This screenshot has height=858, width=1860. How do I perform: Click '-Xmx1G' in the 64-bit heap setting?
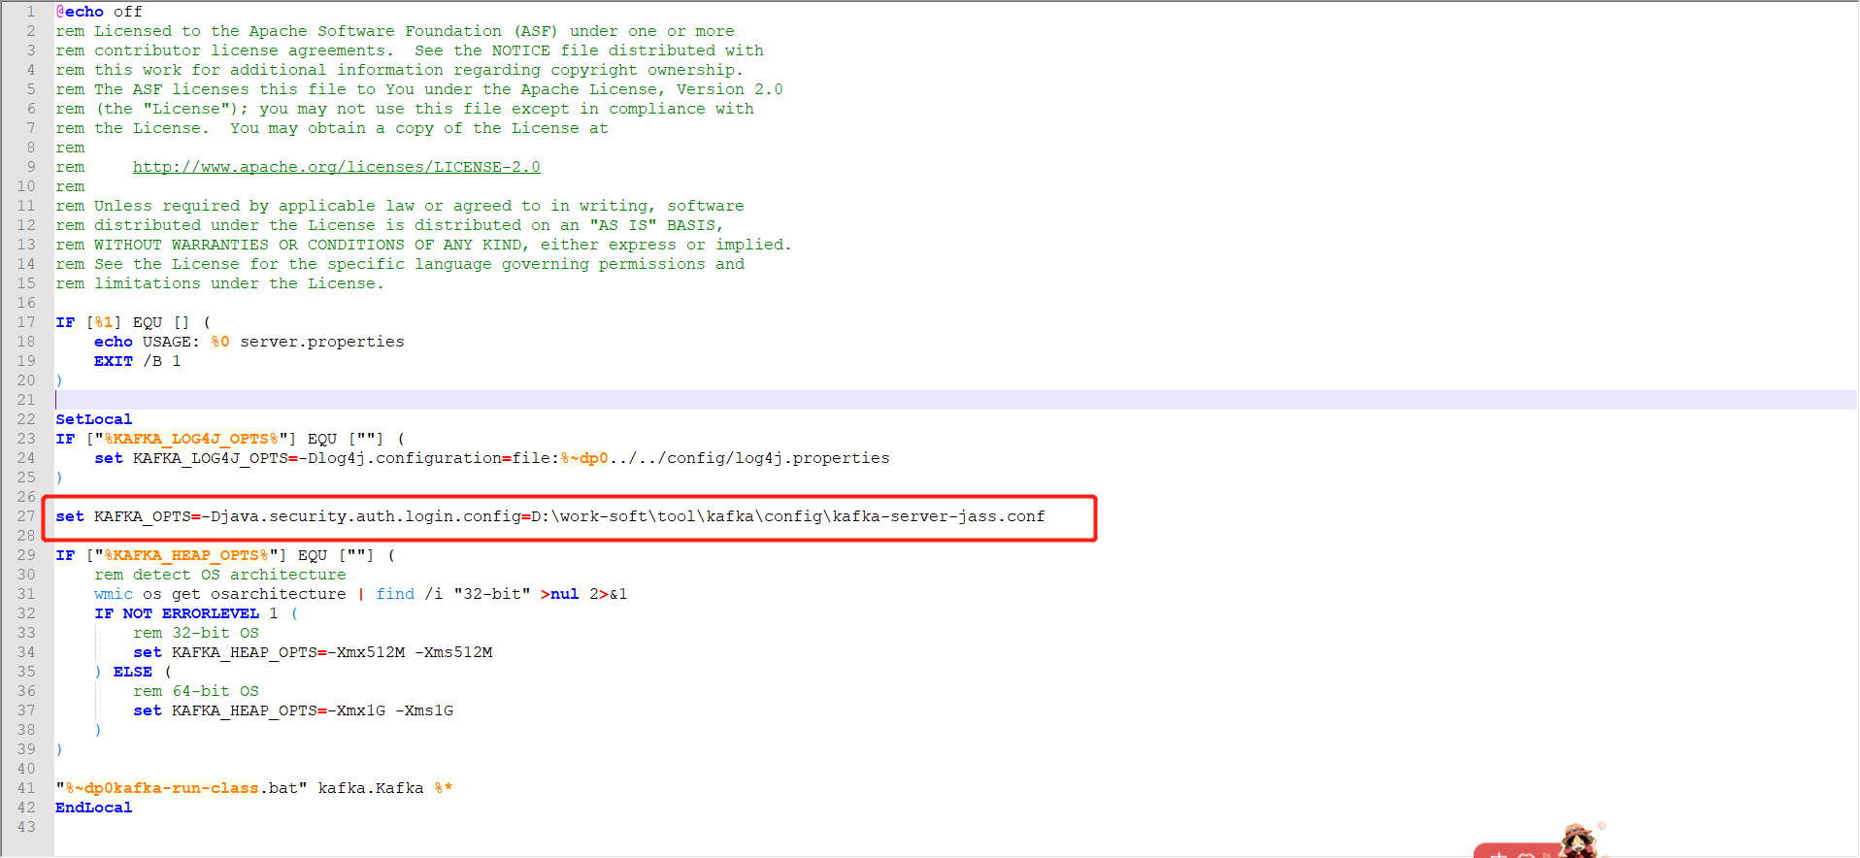point(356,710)
